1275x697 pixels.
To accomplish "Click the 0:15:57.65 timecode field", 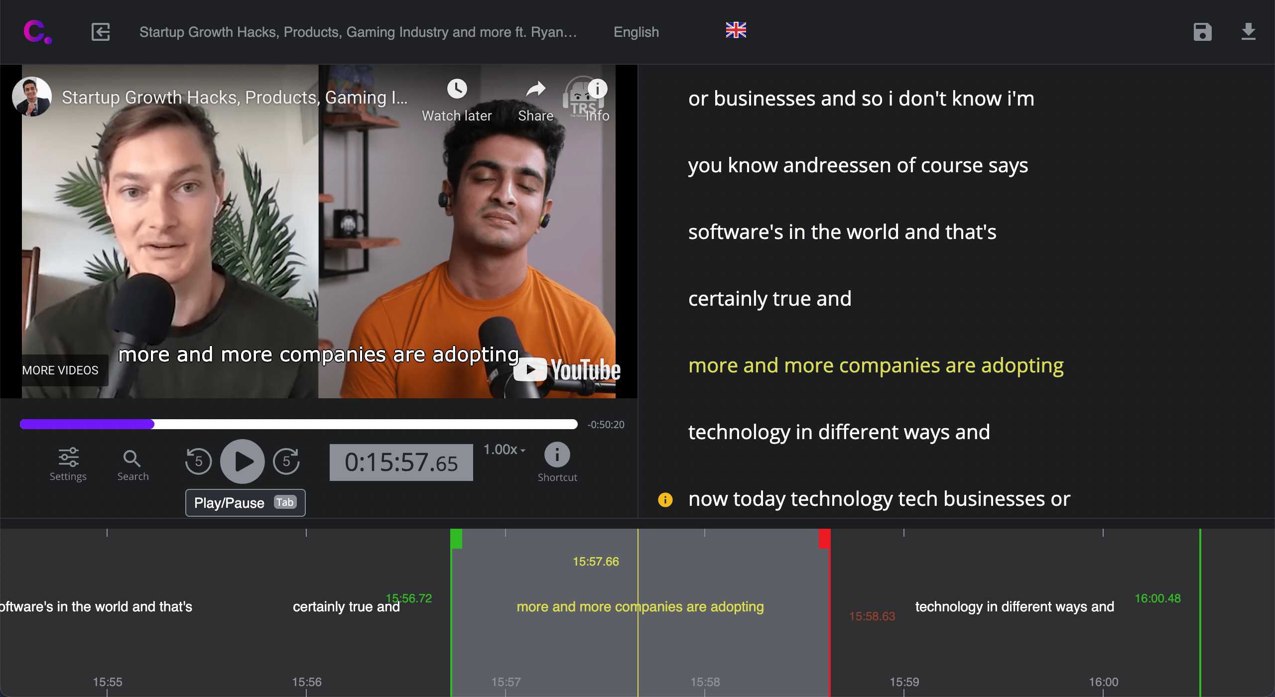I will click(401, 463).
